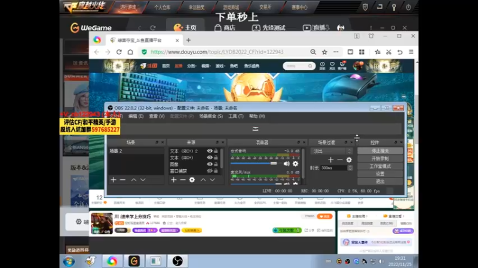Open OBS 工具 (T) menu
This screenshot has width=478, height=268.
[x=236, y=116]
